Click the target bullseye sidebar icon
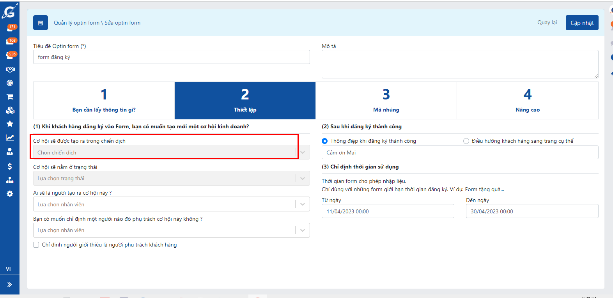Viewport: 613px width, 298px height. point(10,83)
